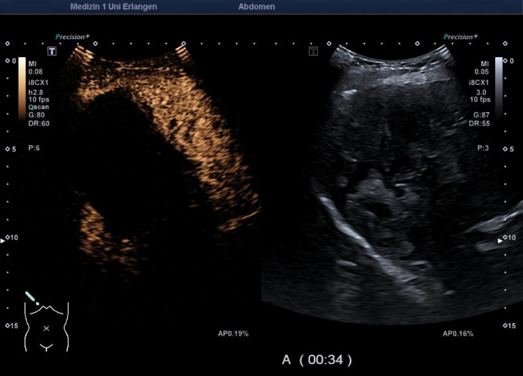523x376 pixels.
Task: Click the outlined T icon on B-mode image
Action: 314,51
